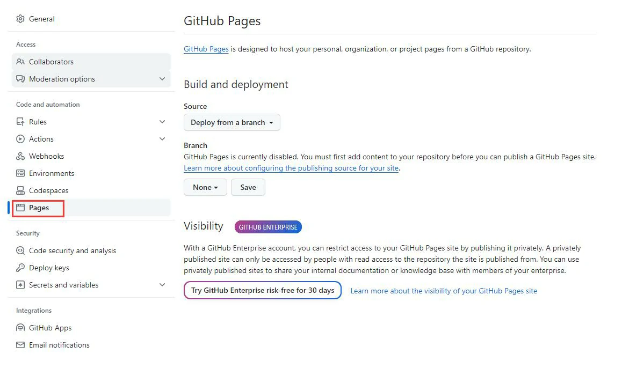The image size is (622, 376).
Task: Click the Email notifications envelope icon
Action: (20, 345)
